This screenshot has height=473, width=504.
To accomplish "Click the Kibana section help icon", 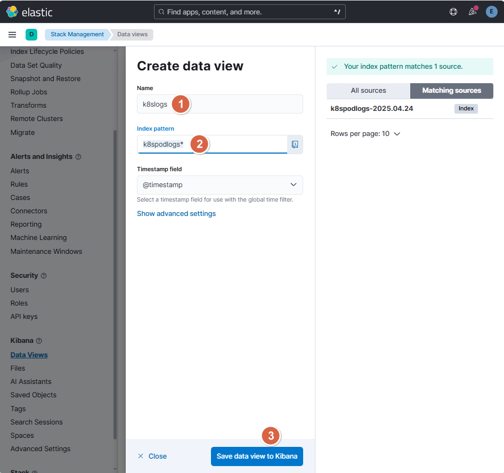I will click(39, 341).
